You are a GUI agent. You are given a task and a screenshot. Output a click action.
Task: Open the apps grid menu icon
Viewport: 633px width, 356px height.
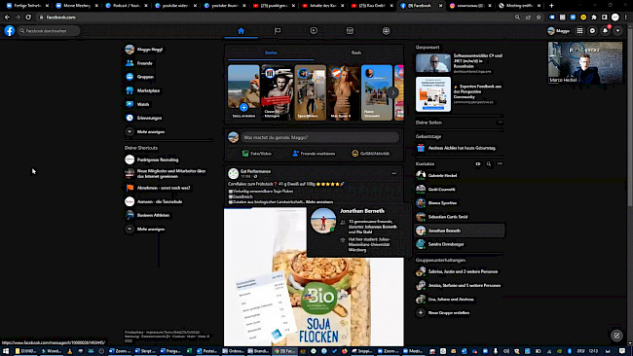tap(579, 31)
